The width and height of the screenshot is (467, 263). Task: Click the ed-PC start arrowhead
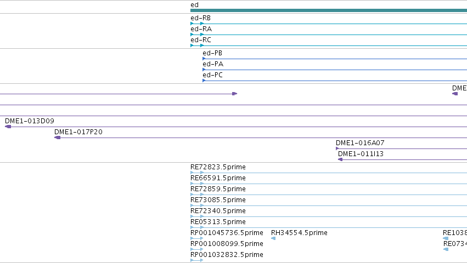coord(204,81)
